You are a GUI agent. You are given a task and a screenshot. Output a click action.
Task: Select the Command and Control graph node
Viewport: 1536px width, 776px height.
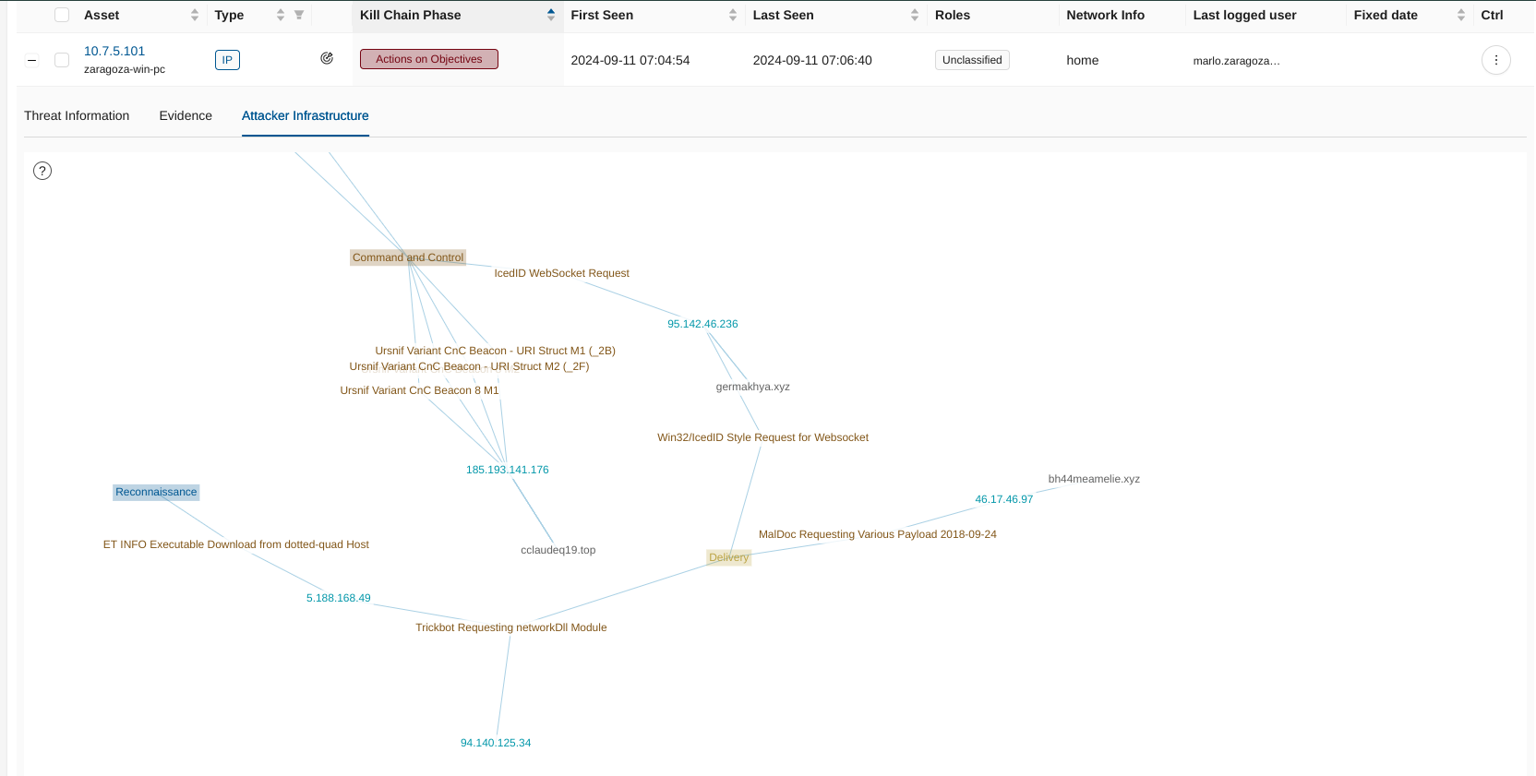click(408, 257)
